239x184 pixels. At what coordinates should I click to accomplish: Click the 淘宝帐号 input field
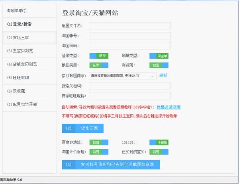tap(130, 36)
